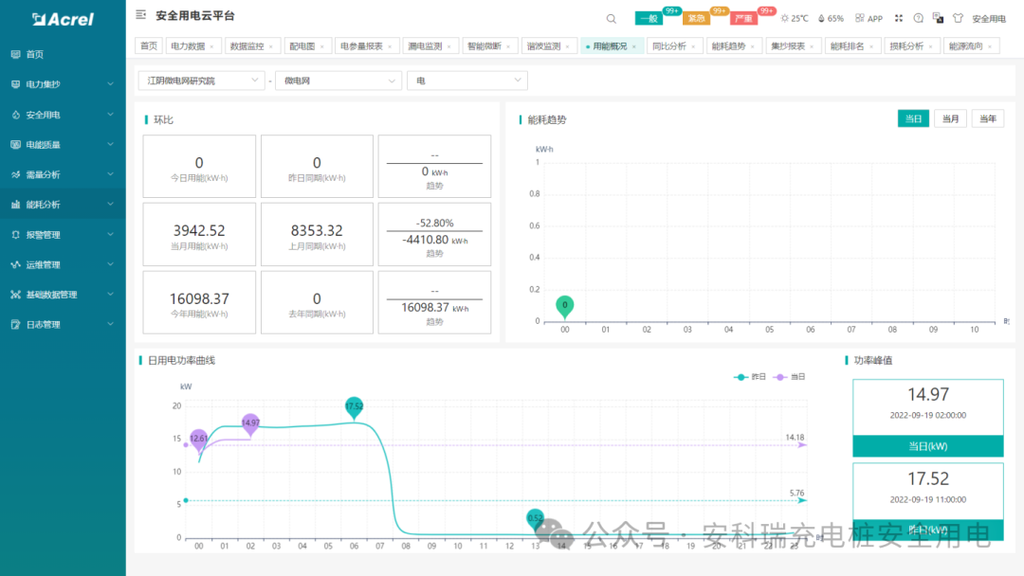Screen dimensions: 1024x576
Task: Click the 3942.52 当月用能 card
Action: (x=199, y=234)
